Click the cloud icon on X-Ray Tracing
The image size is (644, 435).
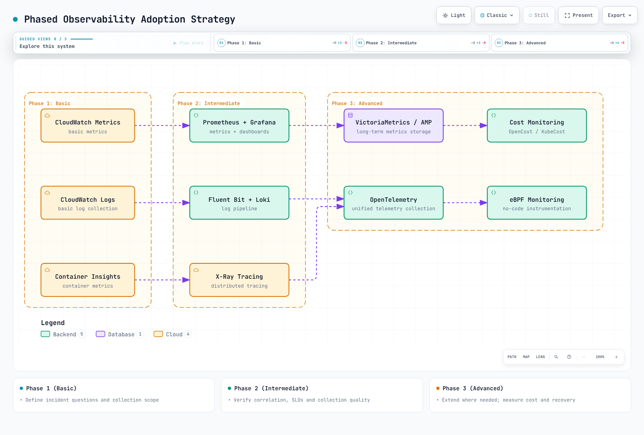pyautogui.click(x=196, y=270)
